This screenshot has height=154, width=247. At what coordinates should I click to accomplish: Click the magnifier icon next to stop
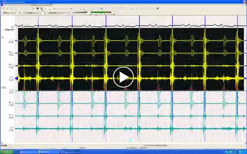[41, 8]
